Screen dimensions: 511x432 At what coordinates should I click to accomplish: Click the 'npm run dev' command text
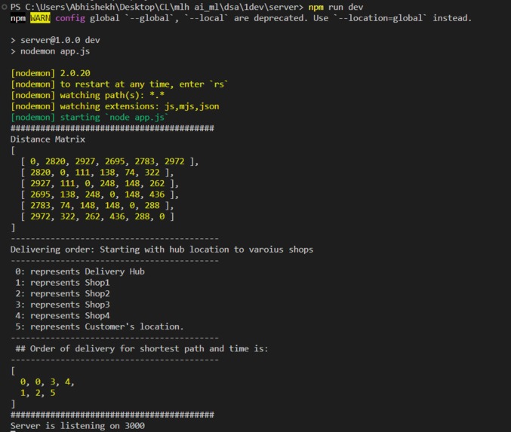click(x=336, y=7)
